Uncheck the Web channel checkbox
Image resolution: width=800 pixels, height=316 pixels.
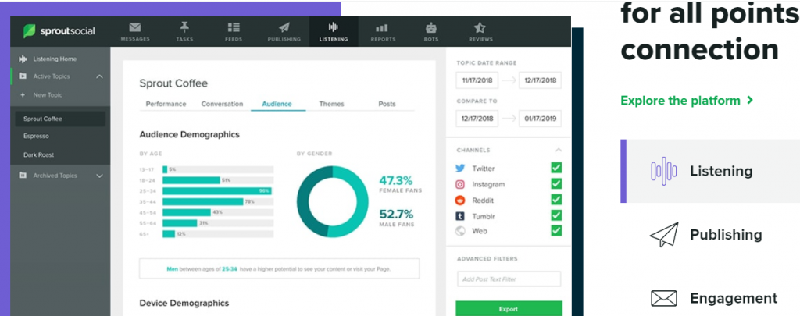tap(556, 231)
